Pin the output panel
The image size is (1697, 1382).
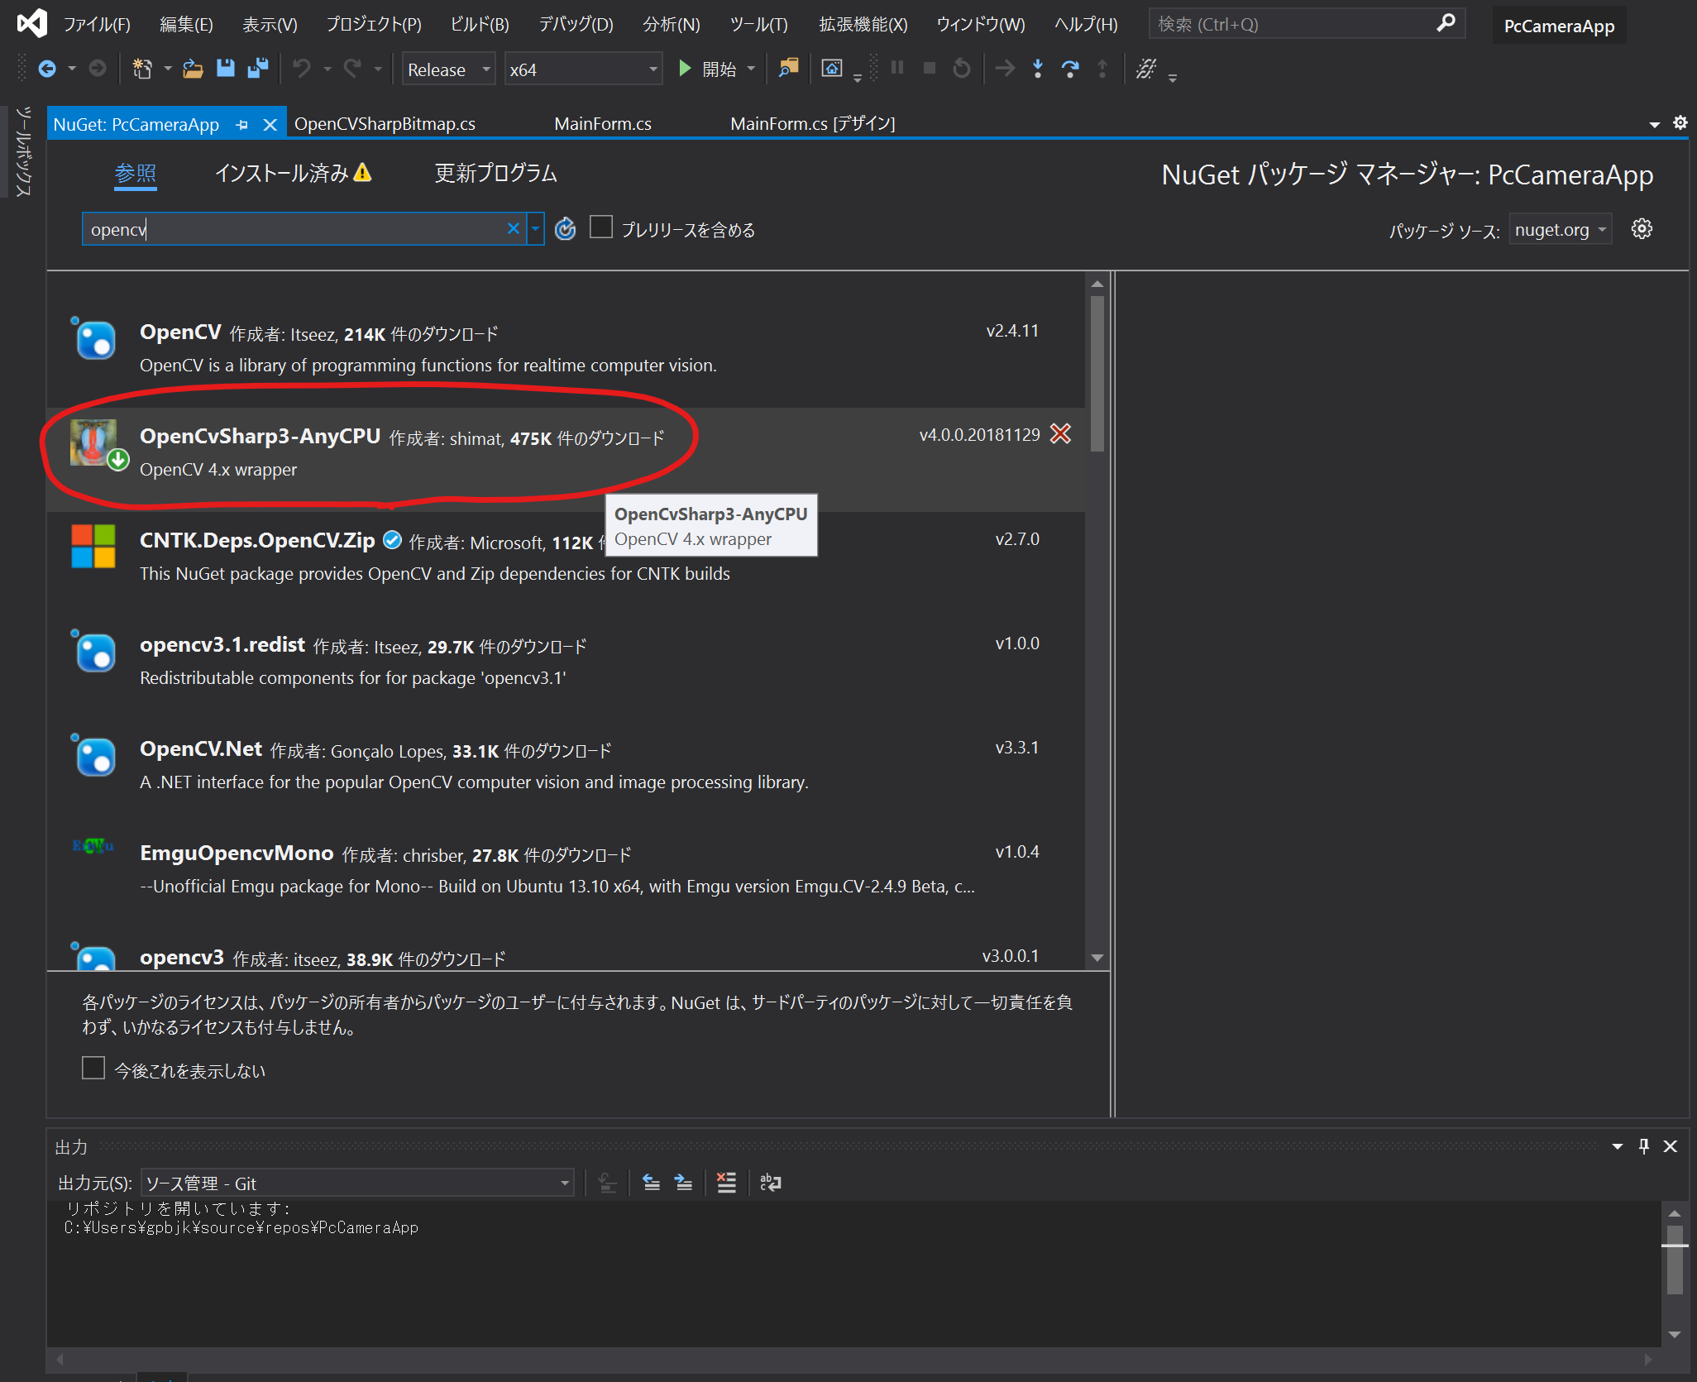(x=1644, y=1145)
